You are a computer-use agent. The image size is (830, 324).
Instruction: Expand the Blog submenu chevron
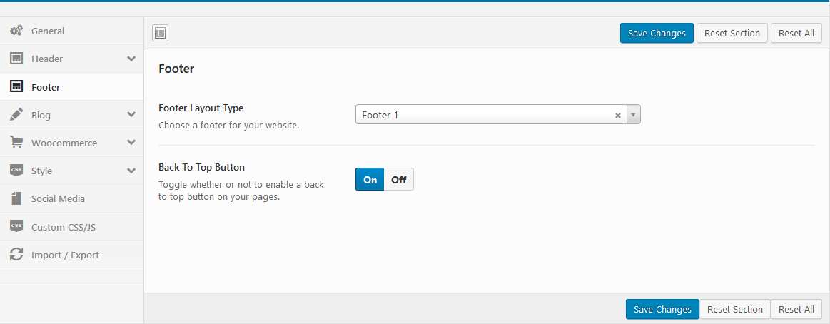131,114
